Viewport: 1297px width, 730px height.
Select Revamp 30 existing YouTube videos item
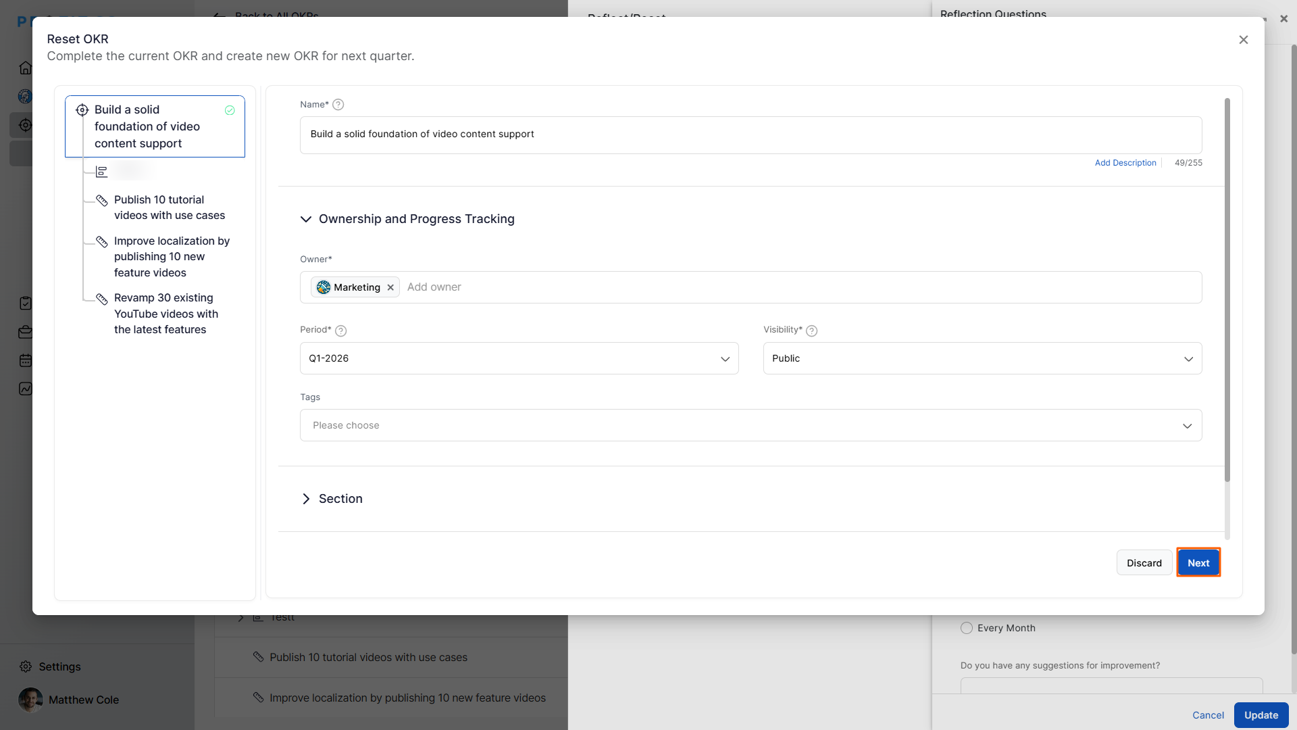coord(166,314)
